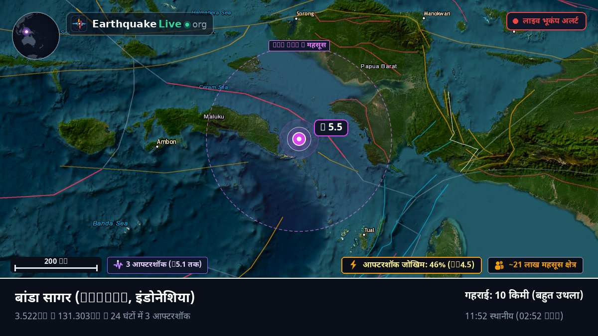The height and width of the screenshot is (336, 598).
Task: Click the 'आफ्टरशॉक जोखिम: 46%' chip
Action: [412, 265]
